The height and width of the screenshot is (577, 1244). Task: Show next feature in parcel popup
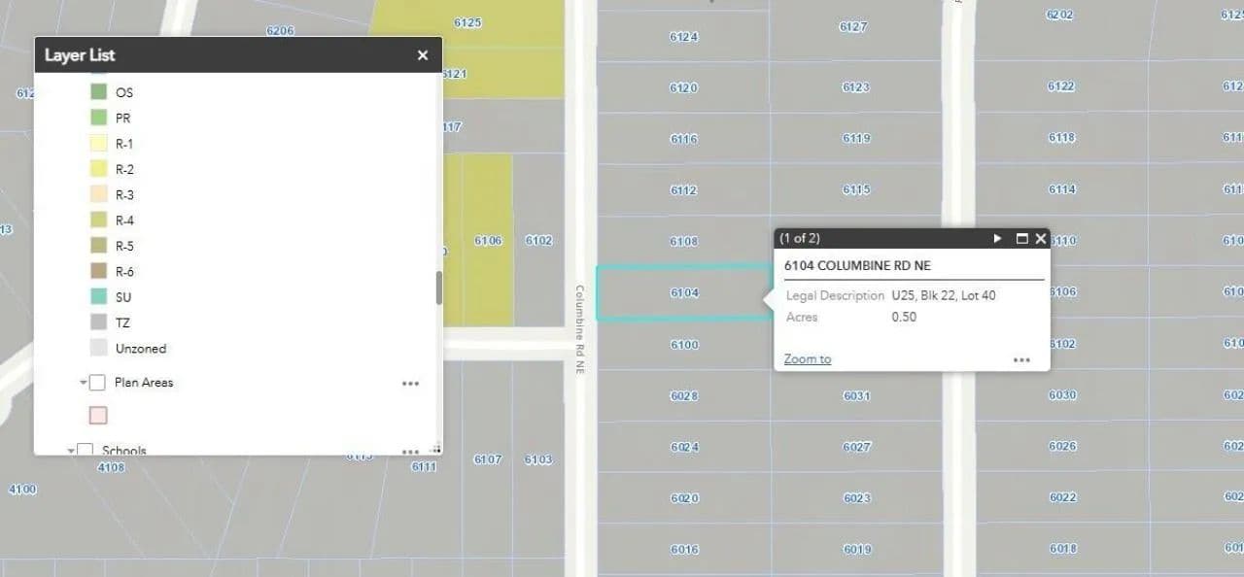997,239
